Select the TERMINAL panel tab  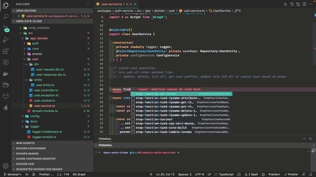click(105, 139)
